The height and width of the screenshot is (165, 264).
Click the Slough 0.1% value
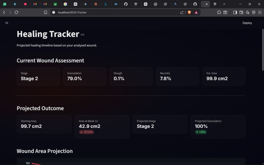click(x=119, y=79)
